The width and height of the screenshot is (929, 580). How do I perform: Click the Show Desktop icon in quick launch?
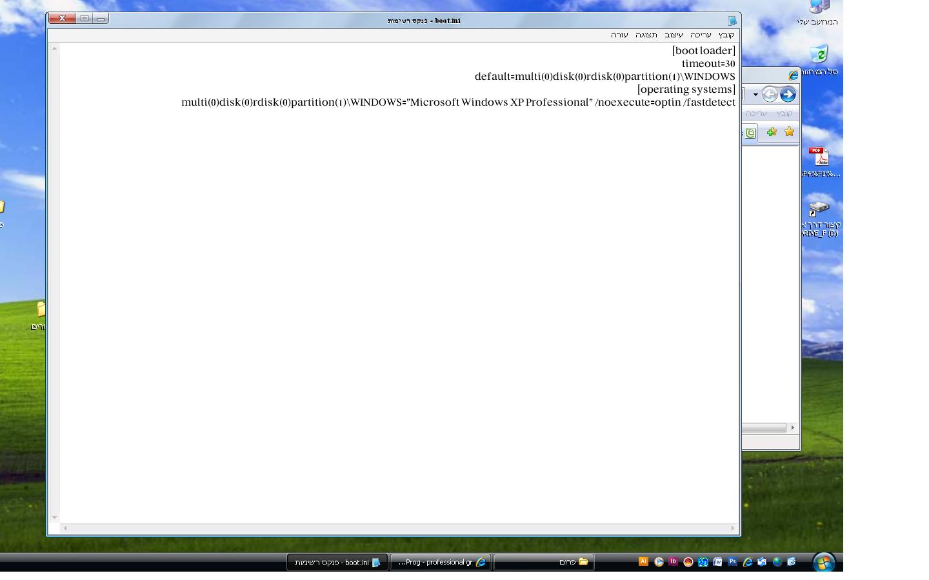click(762, 562)
